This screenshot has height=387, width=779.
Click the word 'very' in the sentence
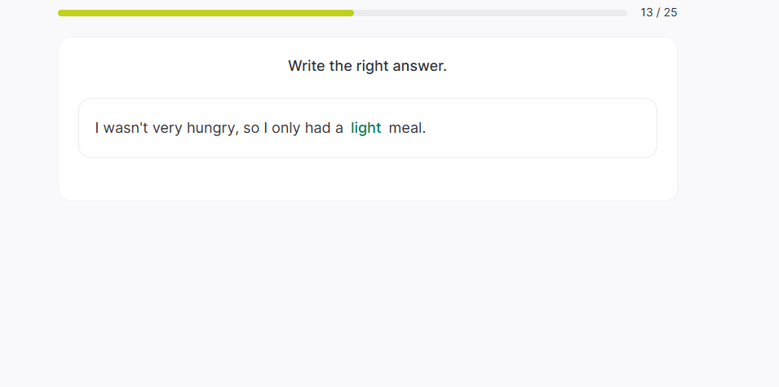(x=167, y=128)
